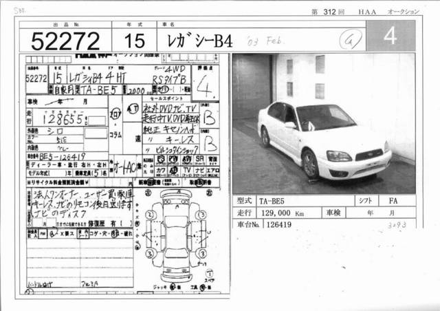Click the ナビのディスク note line
Viewport: 440px width, 311px height.
click(60, 214)
